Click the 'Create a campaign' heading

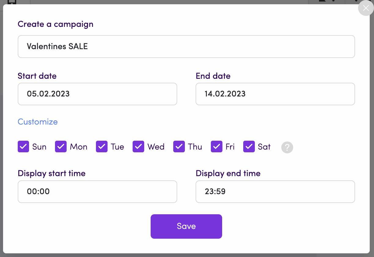coord(56,24)
